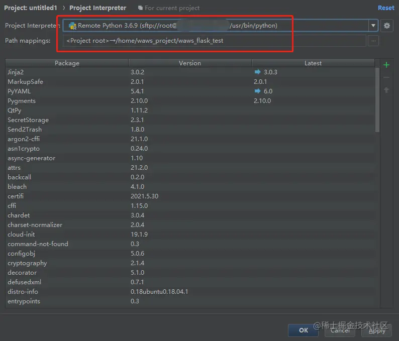Select the Pygments package row
The image size is (399, 341).
190,101
